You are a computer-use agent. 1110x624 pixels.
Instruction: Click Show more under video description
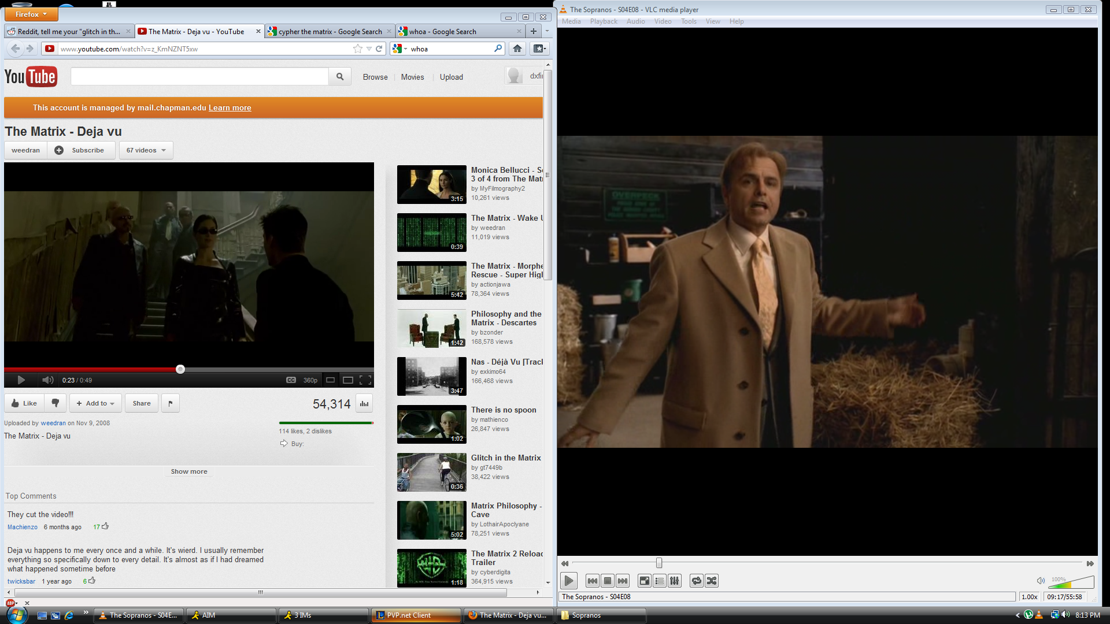pyautogui.click(x=189, y=471)
